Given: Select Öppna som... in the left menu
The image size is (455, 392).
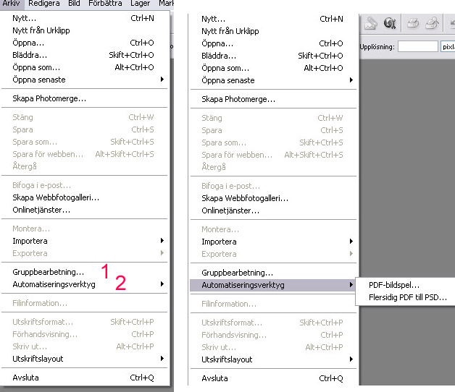Looking at the screenshot, I should click(85, 67).
